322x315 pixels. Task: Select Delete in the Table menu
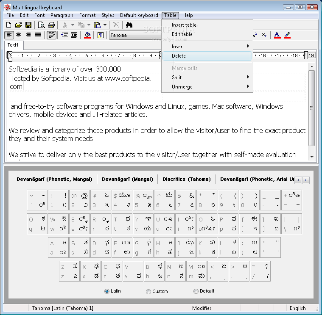pos(207,56)
